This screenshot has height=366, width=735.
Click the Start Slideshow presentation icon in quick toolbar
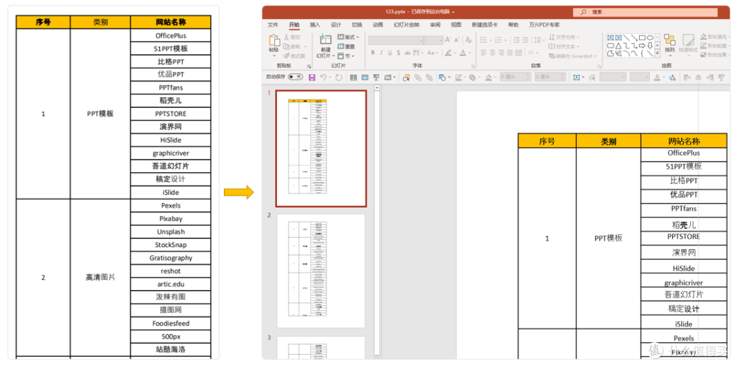point(376,77)
